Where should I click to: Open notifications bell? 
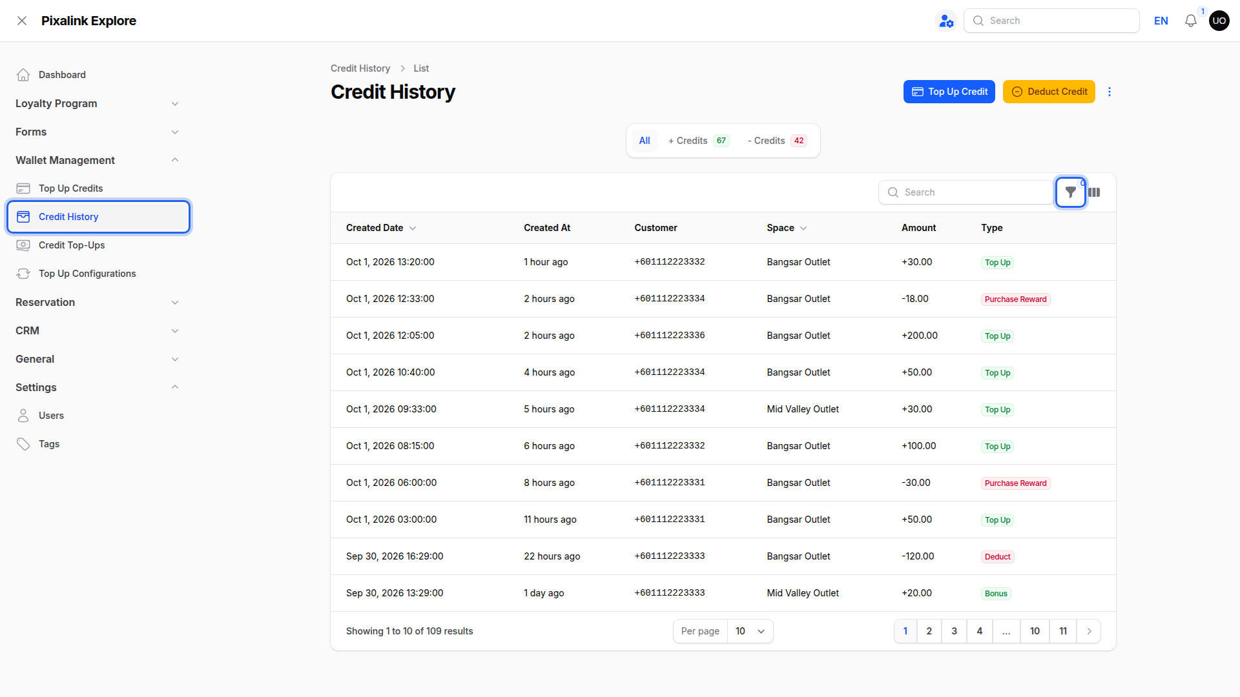1190,21
